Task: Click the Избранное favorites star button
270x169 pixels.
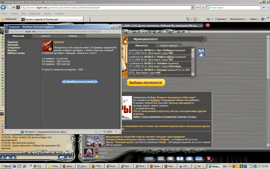Action: click(9, 19)
